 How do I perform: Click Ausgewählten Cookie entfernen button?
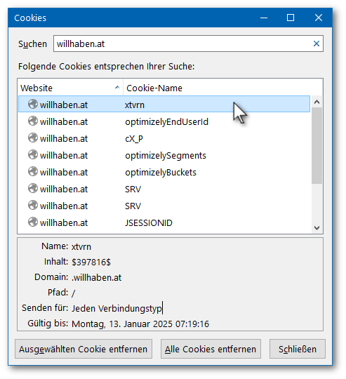(84, 349)
